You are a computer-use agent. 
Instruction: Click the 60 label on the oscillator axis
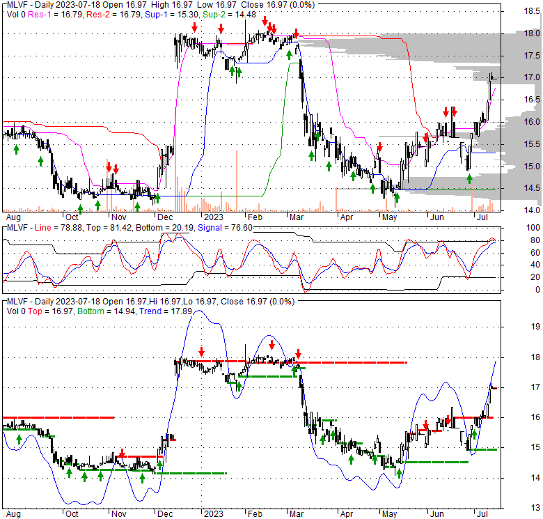pyautogui.click(x=535, y=253)
